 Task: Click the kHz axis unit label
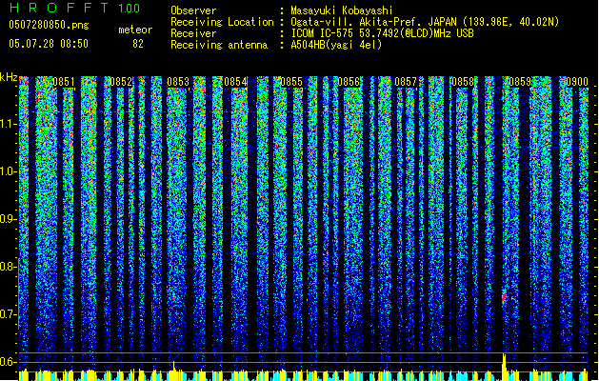9,77
